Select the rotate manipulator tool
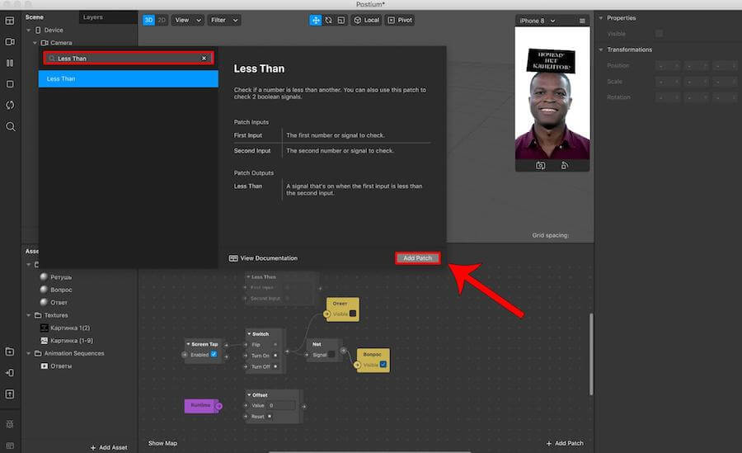Image resolution: width=742 pixels, height=453 pixels. tap(328, 20)
